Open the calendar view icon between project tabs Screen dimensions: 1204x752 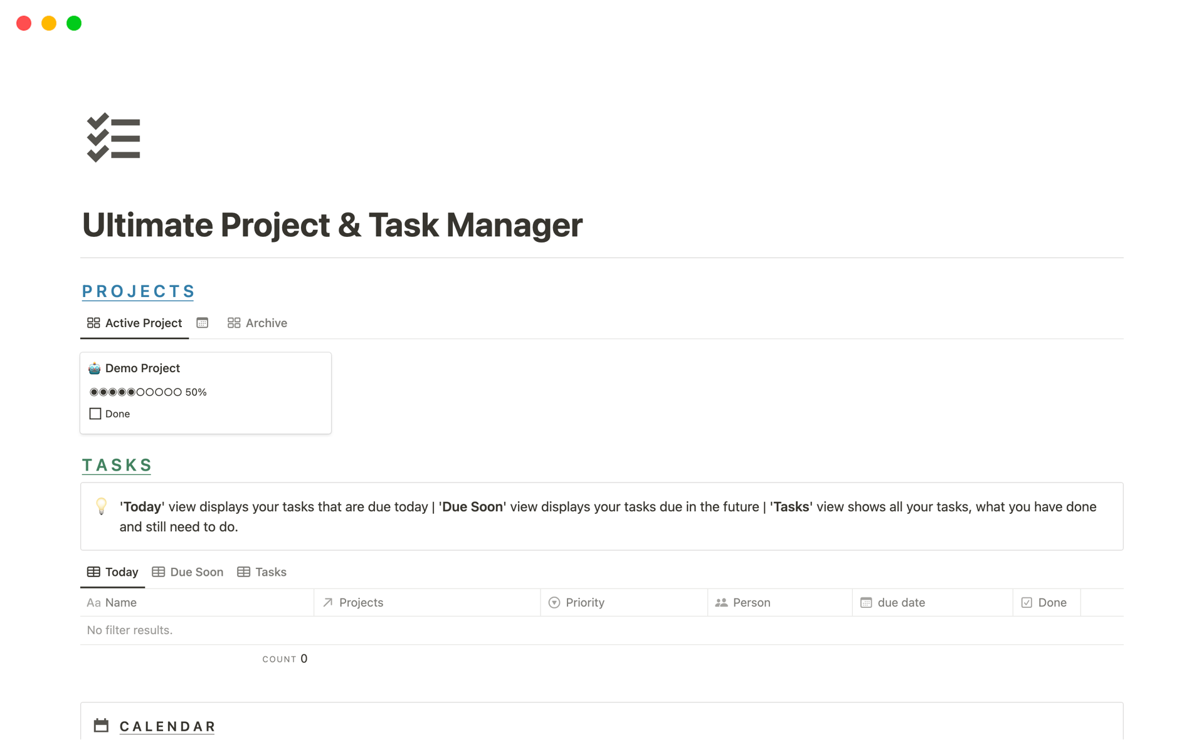202,322
